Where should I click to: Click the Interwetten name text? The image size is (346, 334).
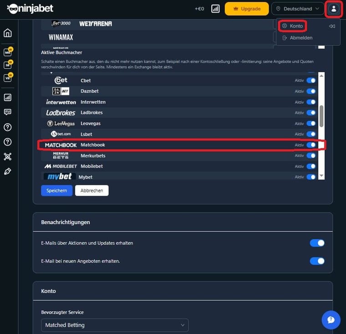[93, 102]
